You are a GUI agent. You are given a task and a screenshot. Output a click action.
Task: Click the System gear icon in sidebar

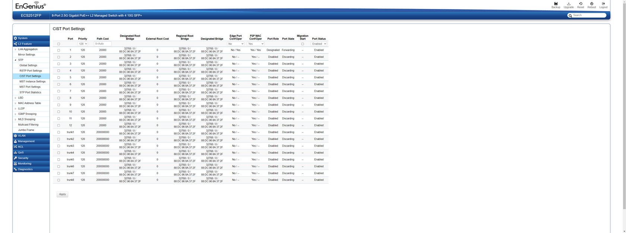click(15, 38)
